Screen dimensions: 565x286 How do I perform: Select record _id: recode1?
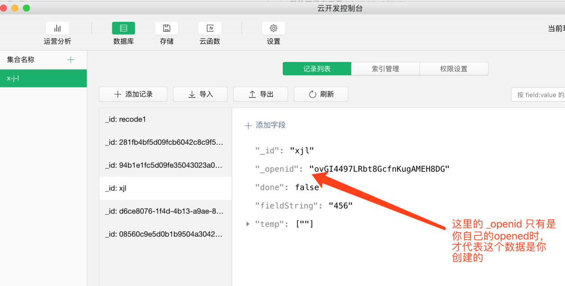click(x=165, y=119)
